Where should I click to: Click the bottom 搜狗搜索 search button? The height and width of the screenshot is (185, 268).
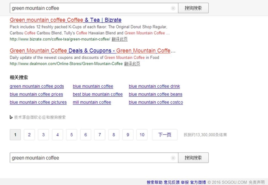coord(193,158)
